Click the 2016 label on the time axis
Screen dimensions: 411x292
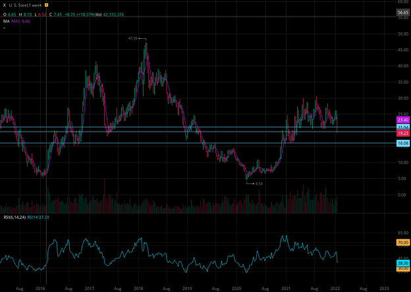(x=40, y=289)
